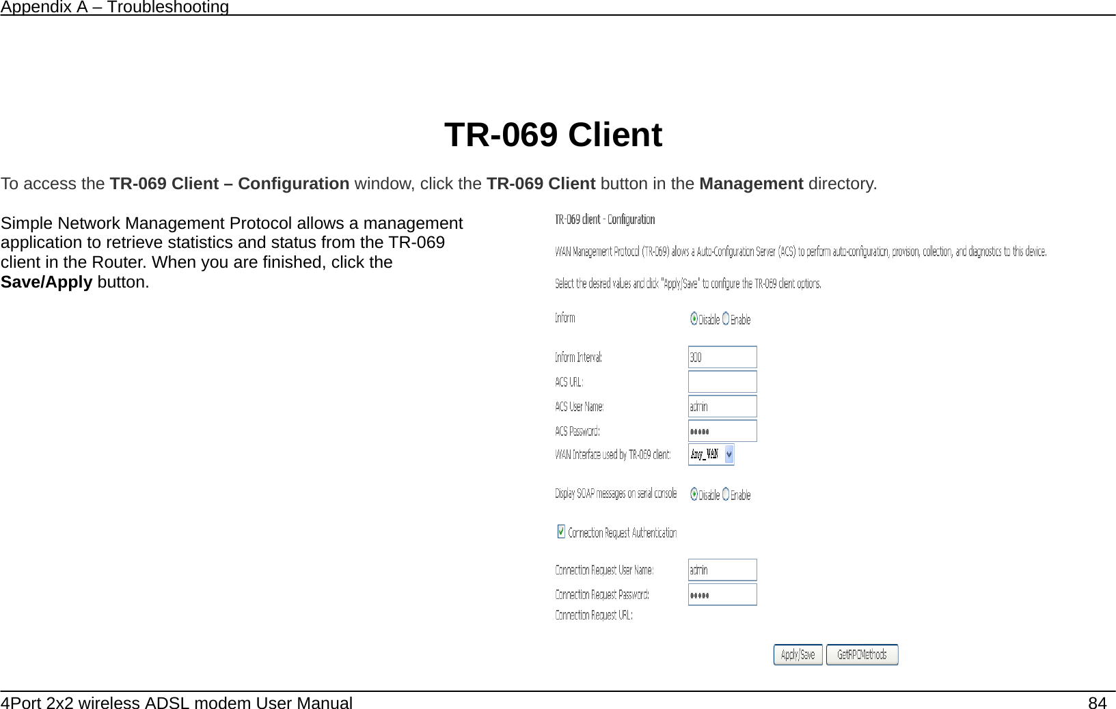Screen dimensions: 1116x709
Task: Select Inform Disable radio button
Action: coord(694,319)
